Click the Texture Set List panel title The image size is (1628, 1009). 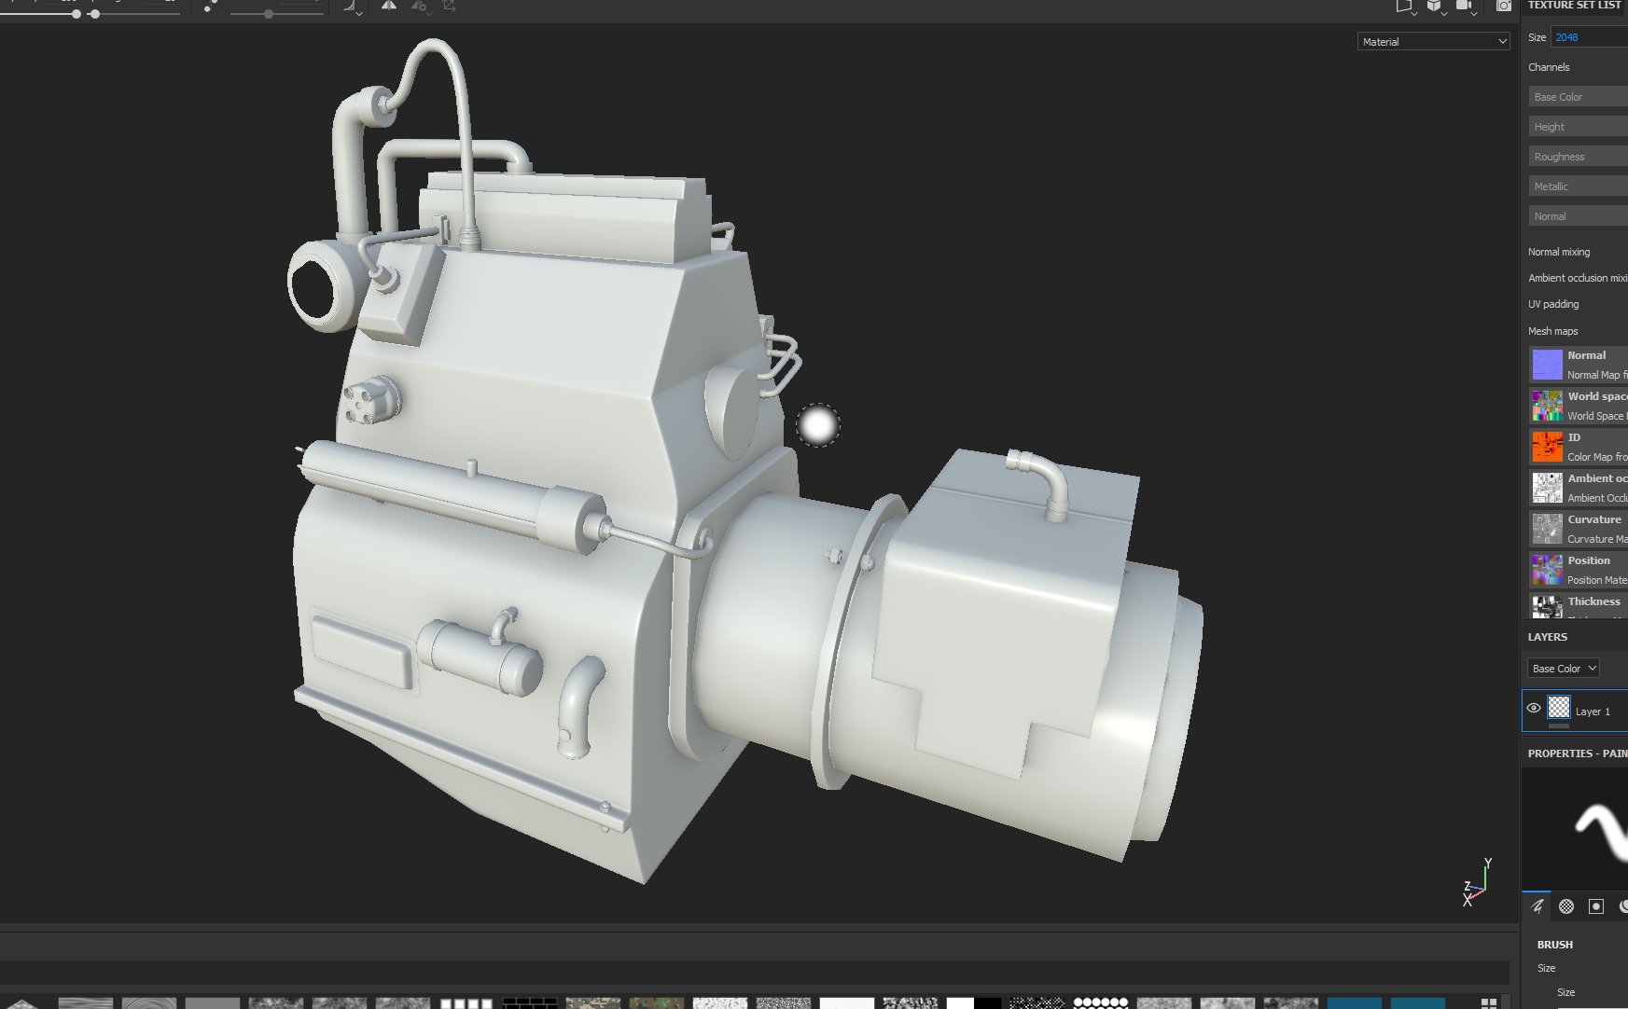point(1574,6)
